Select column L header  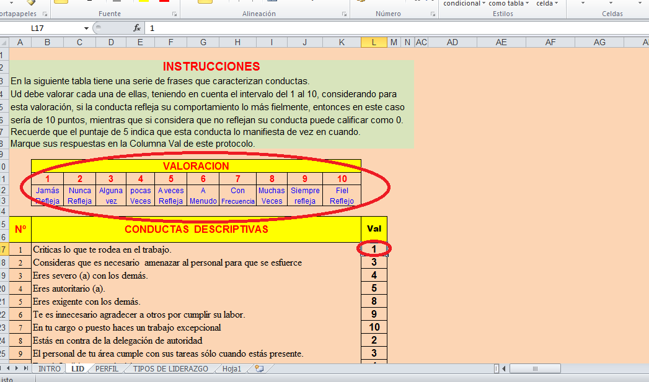click(x=374, y=42)
